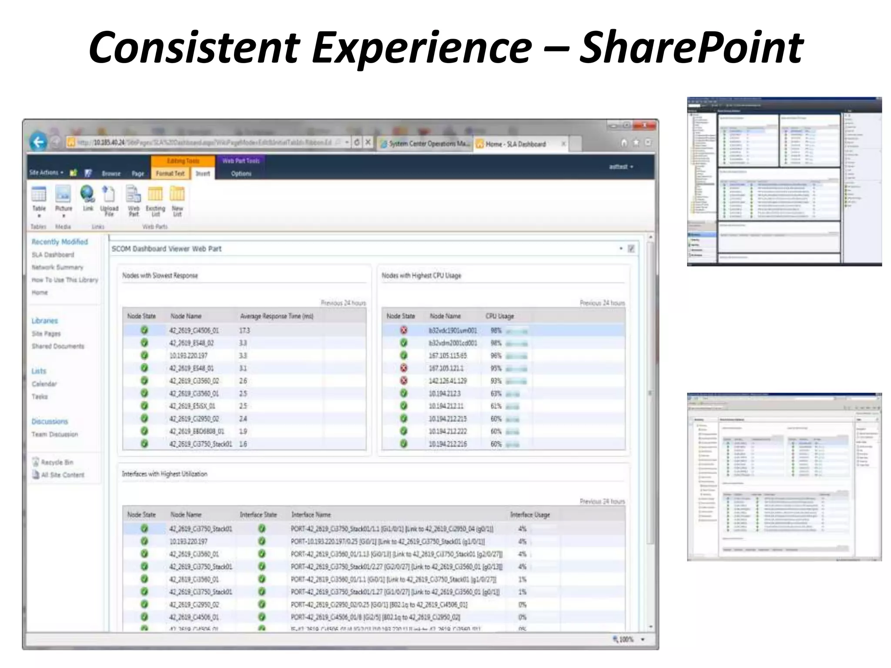The width and height of the screenshot is (891, 668).
Task: Tick the web part selection checkbox
Action: click(x=631, y=249)
